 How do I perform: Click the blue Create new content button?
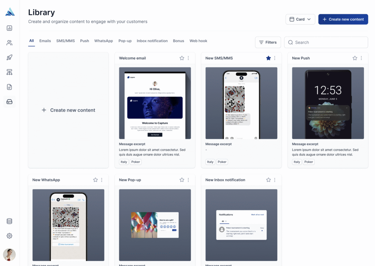343,19
